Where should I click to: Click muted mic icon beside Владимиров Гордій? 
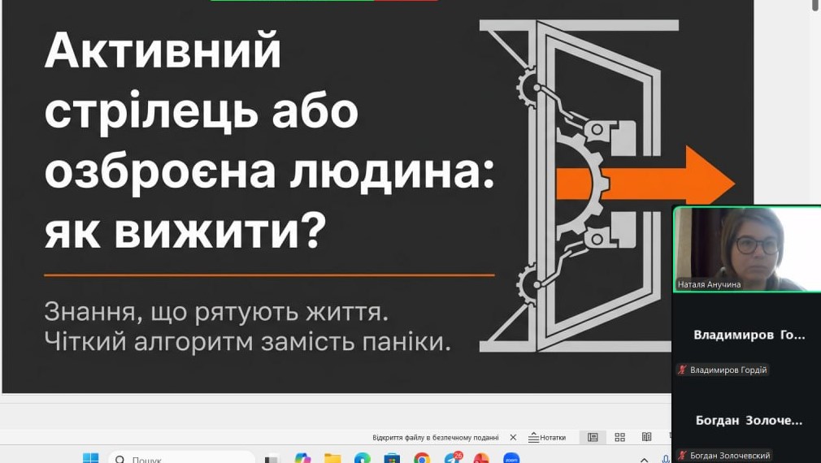pos(682,370)
